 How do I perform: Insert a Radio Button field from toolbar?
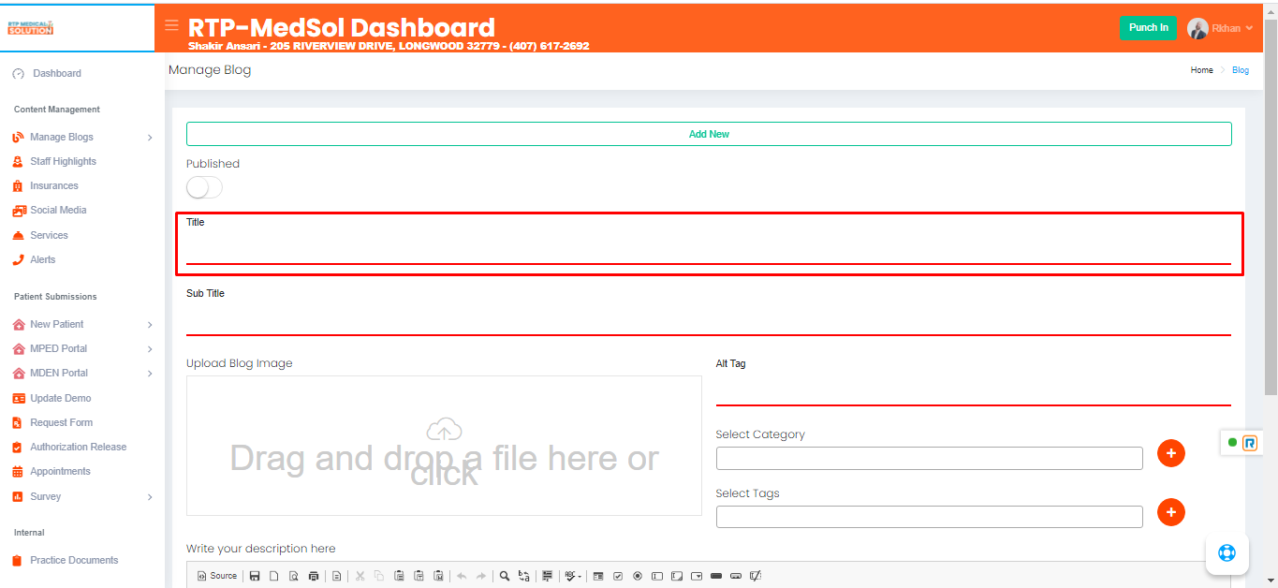(638, 576)
